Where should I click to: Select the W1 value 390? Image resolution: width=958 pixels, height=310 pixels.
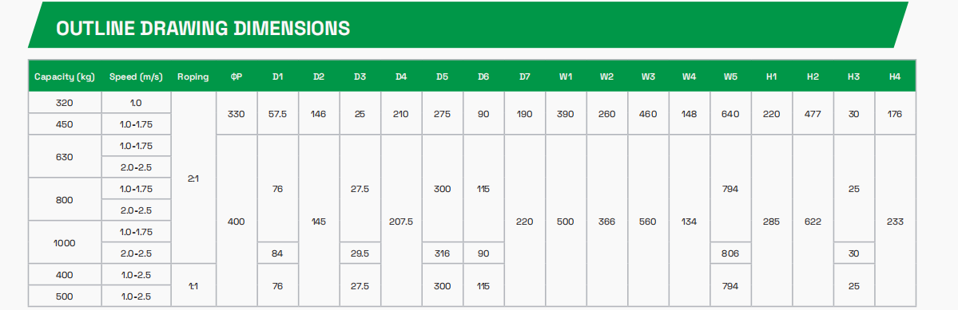(x=565, y=114)
